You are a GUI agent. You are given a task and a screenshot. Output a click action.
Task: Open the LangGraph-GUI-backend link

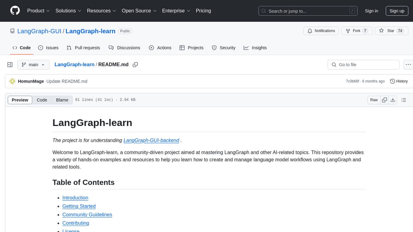coord(151,140)
